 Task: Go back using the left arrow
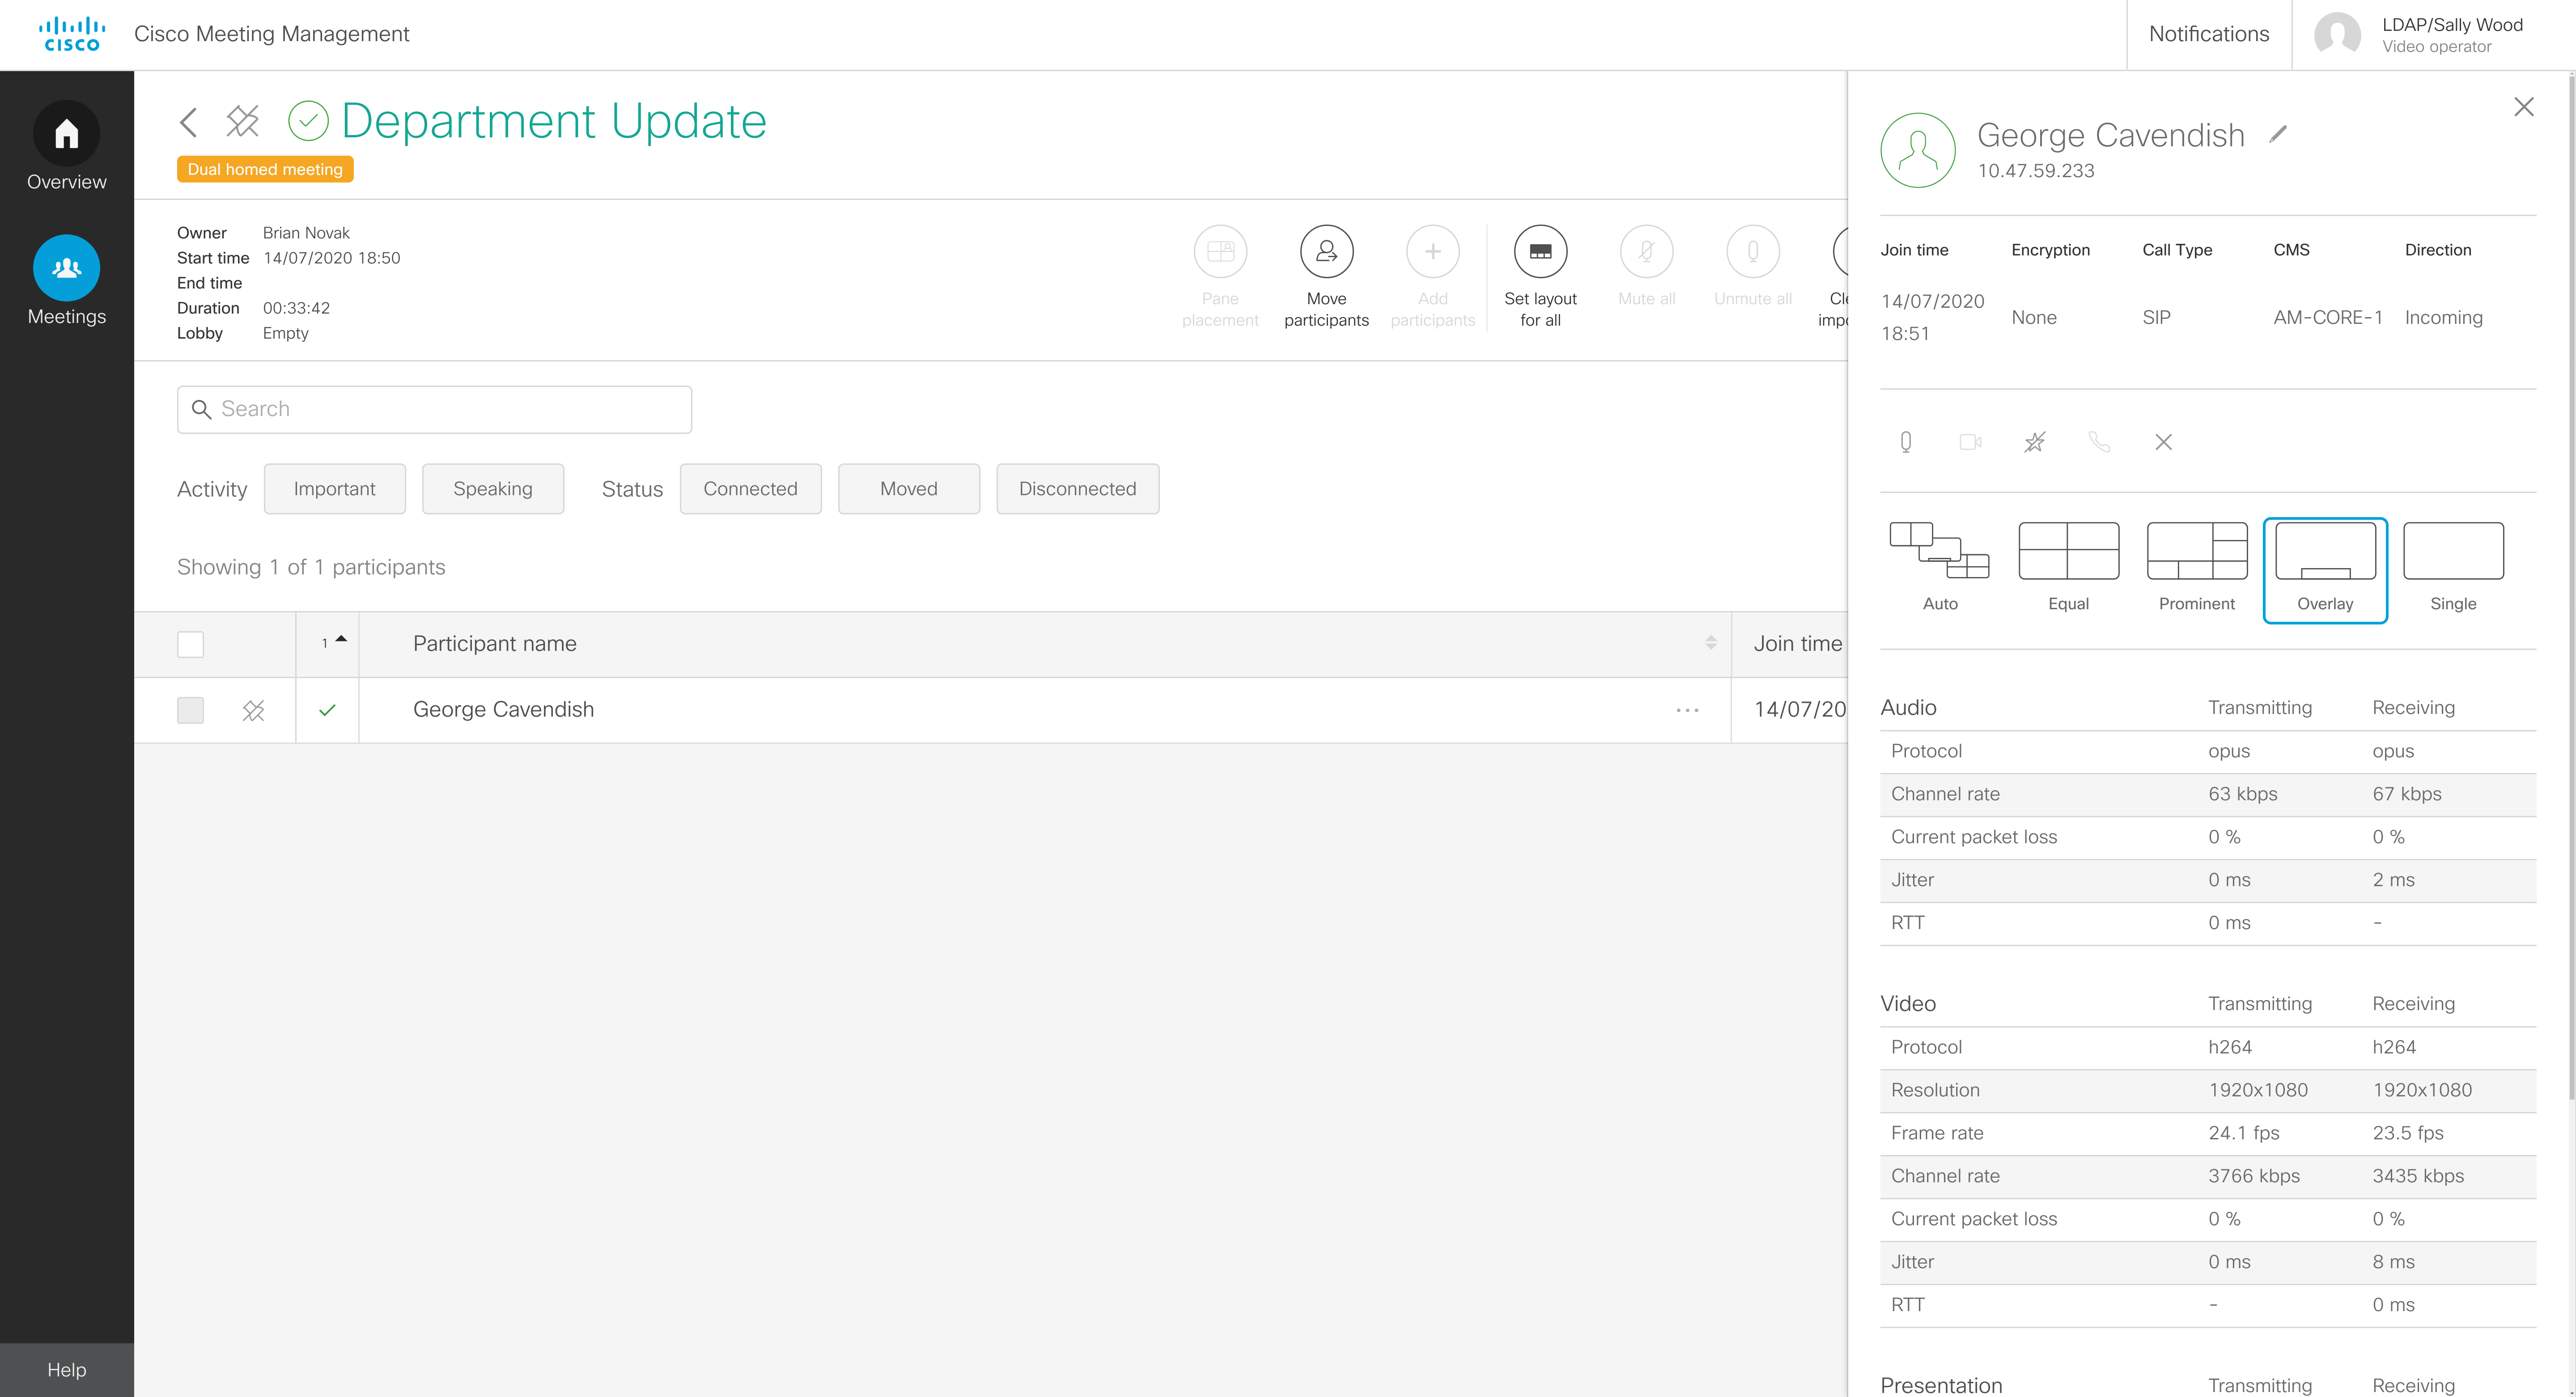point(188,122)
